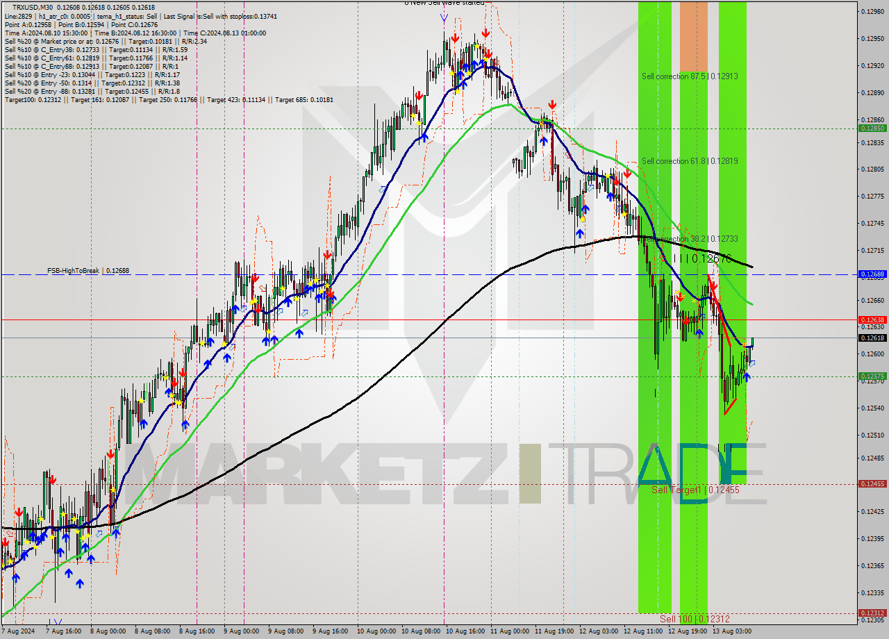Click the 'Sell Target1 | 0.12455' label
This screenshot has height=639, width=889.
695,490
